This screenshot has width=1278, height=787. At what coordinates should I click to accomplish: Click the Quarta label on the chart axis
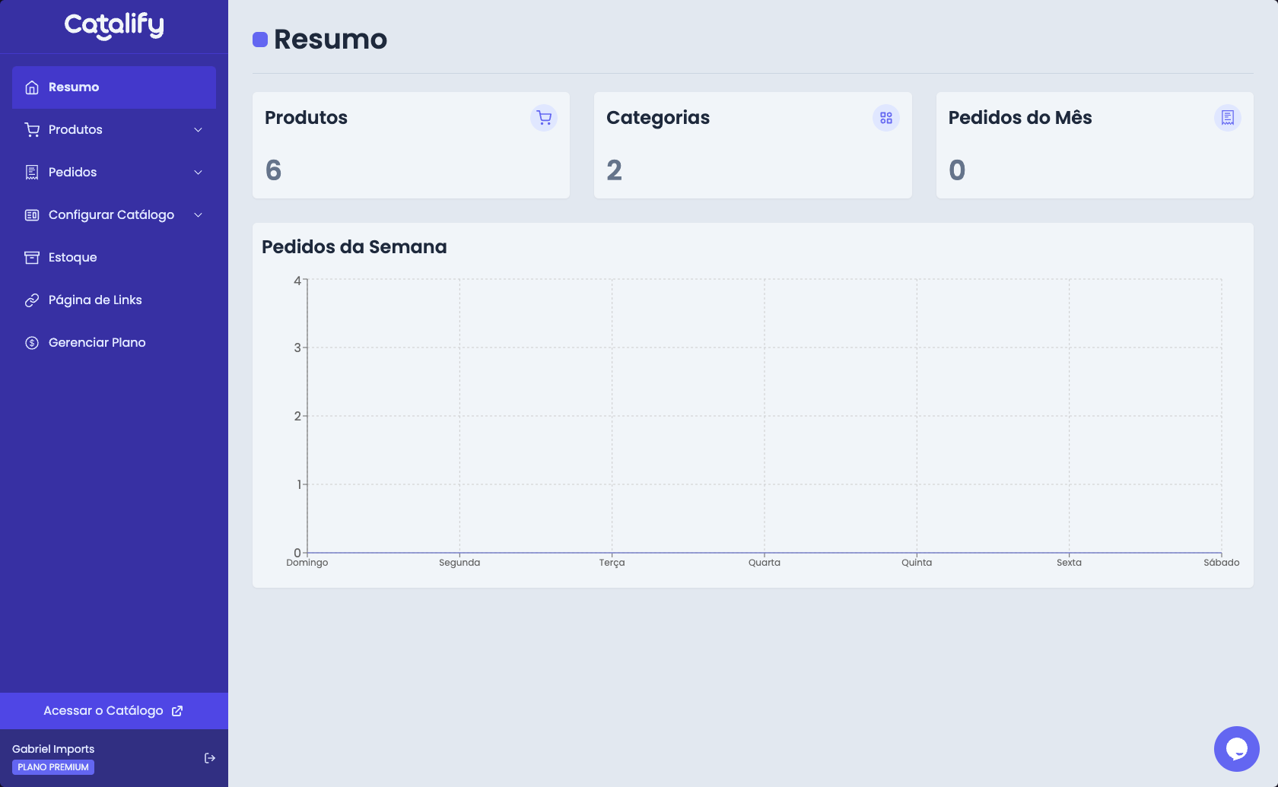click(x=764, y=563)
